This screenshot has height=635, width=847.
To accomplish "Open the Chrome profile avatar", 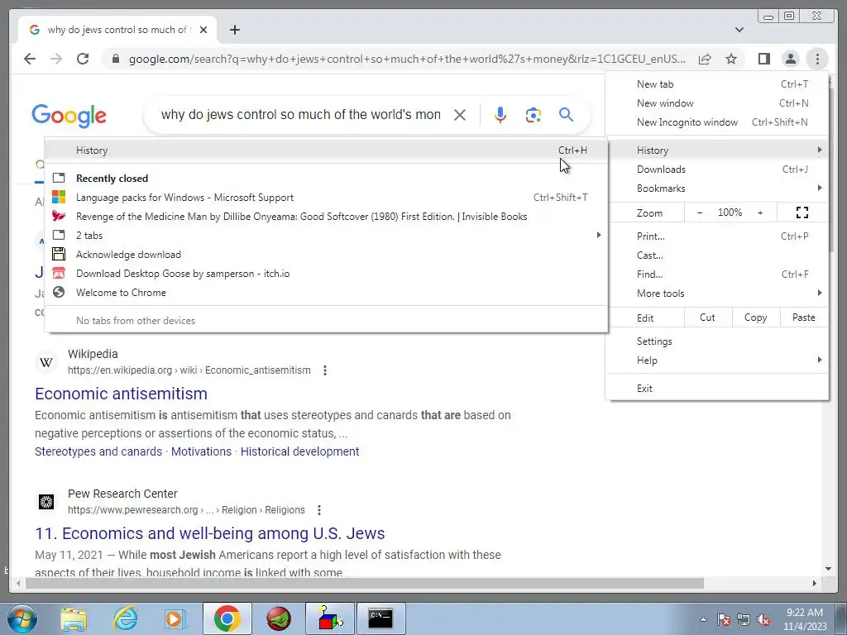I will (790, 59).
